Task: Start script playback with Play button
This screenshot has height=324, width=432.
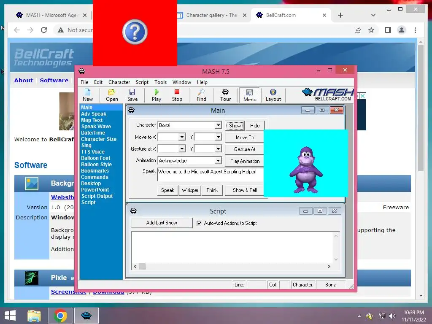Action: pyautogui.click(x=157, y=95)
